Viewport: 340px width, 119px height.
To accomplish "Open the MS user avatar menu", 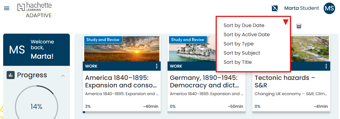I will (329, 8).
